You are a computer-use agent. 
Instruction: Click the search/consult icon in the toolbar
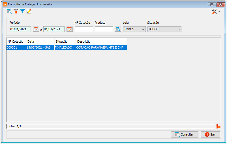point(9,11)
